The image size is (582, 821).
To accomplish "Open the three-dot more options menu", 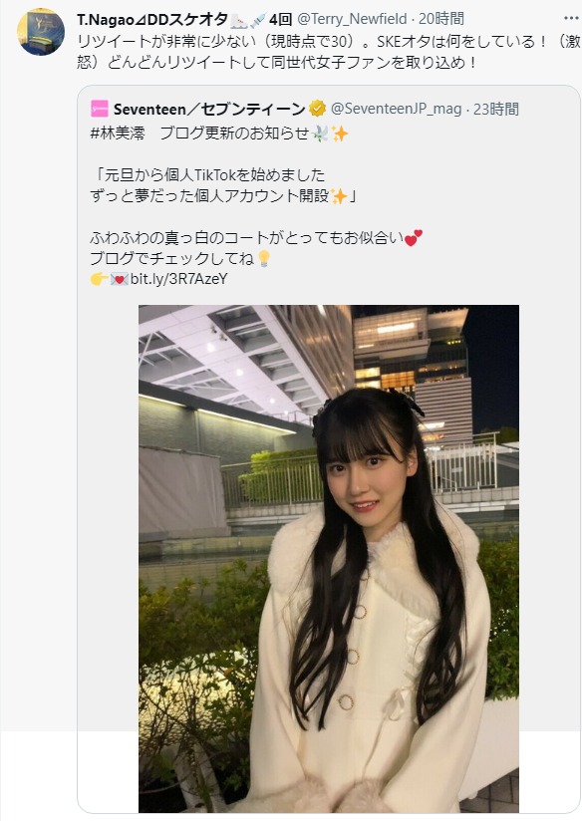I will (571, 18).
